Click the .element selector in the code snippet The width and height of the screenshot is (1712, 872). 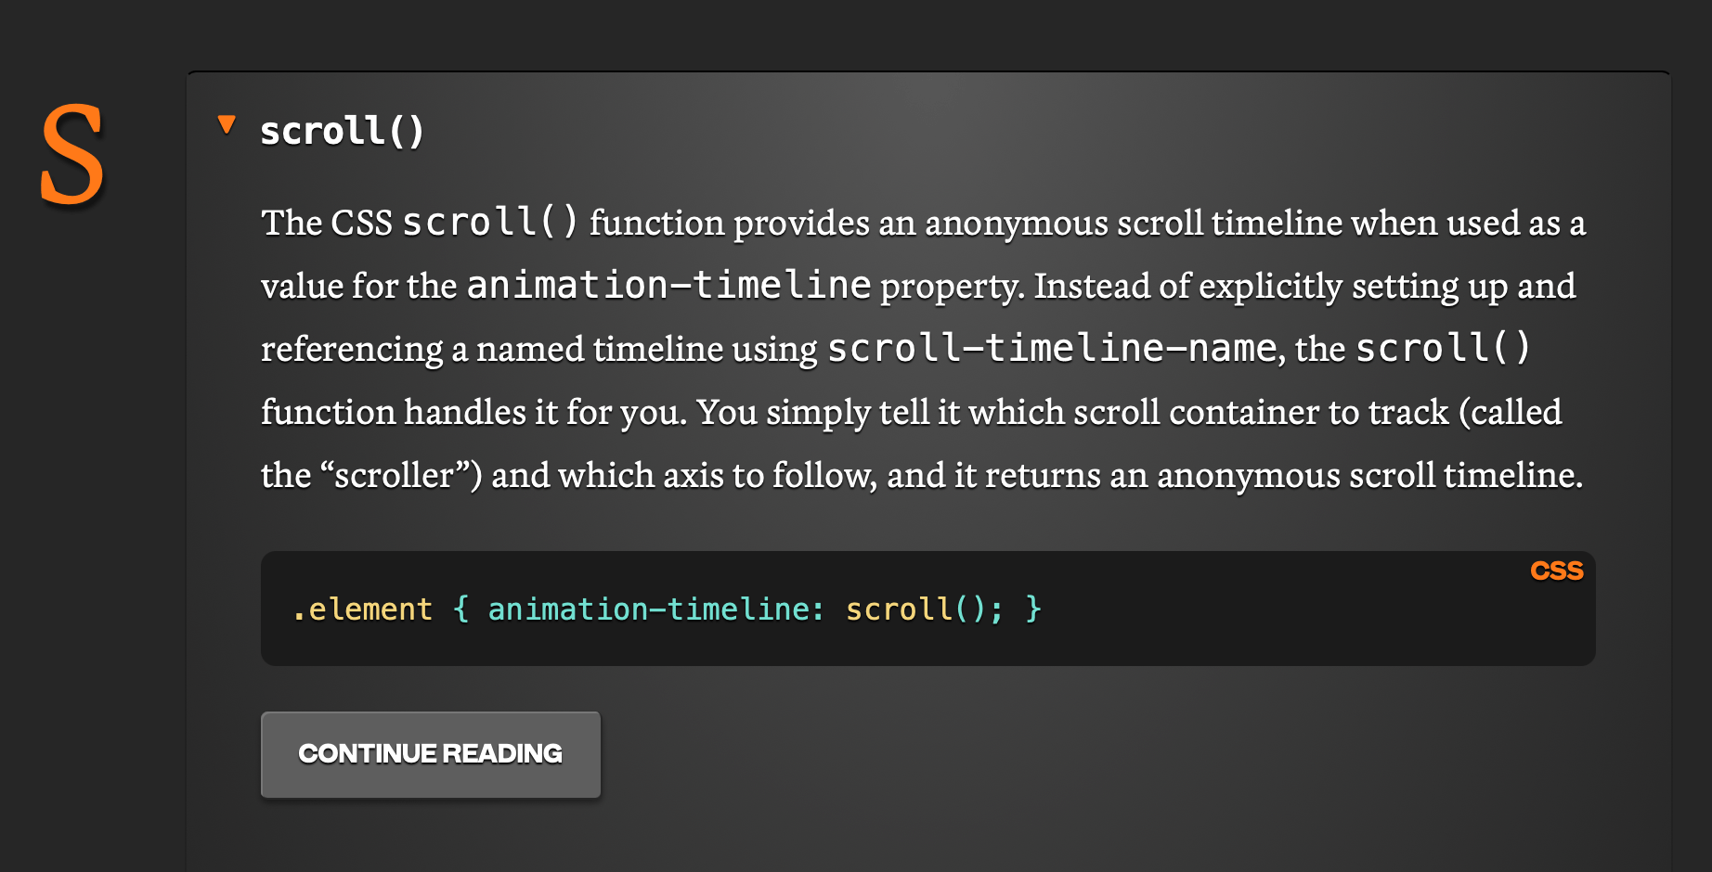pos(362,609)
